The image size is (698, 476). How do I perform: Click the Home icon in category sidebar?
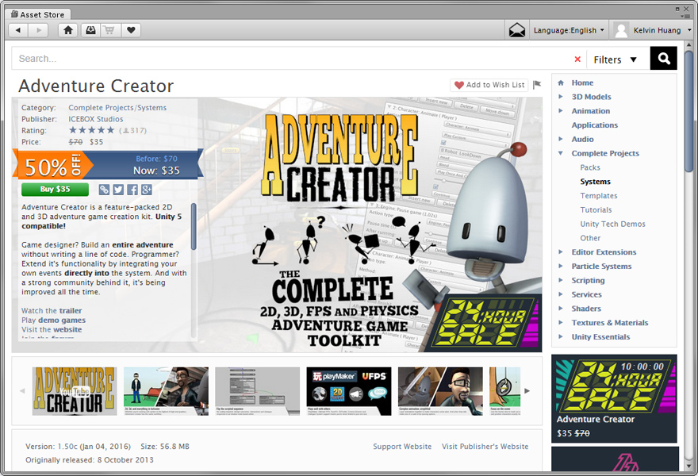click(x=561, y=83)
